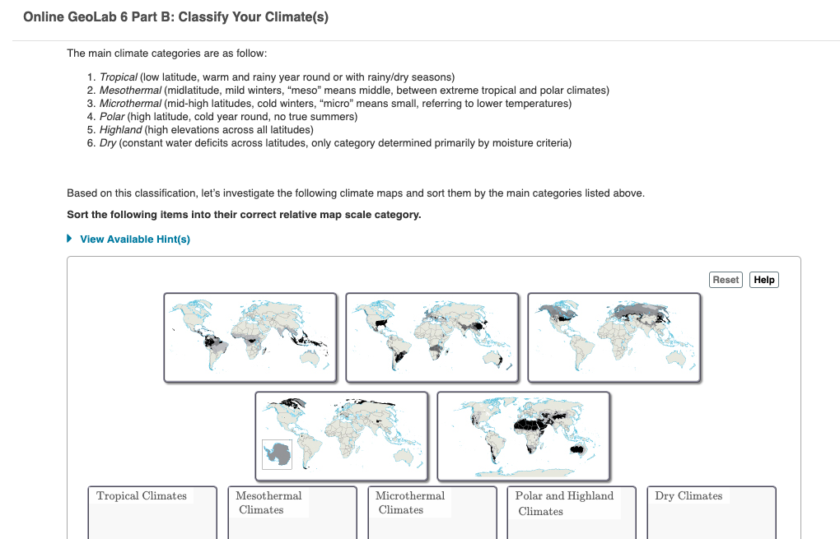
Task: Expand View Available Hint(s)
Action: point(134,239)
